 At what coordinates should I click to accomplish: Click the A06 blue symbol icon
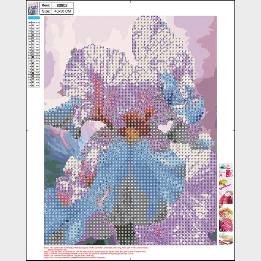33,41
